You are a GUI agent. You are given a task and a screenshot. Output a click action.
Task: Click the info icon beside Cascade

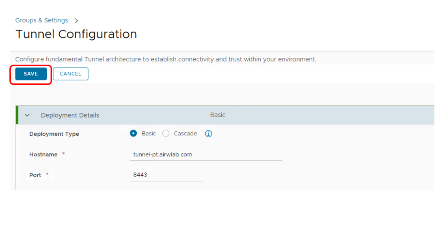(208, 134)
